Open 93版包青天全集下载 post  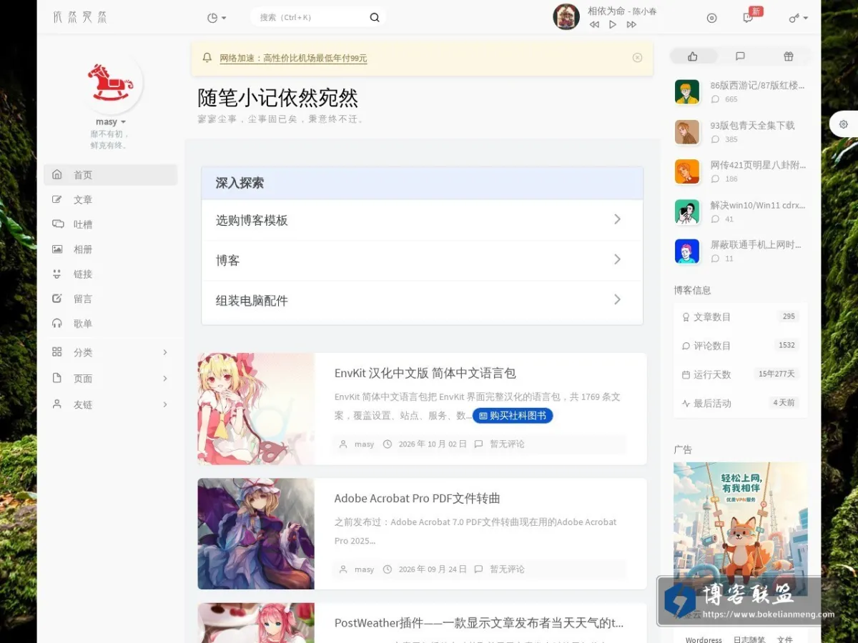click(x=752, y=126)
